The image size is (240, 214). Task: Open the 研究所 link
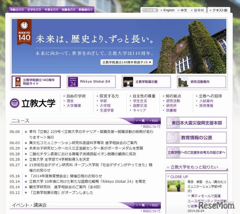171,106
